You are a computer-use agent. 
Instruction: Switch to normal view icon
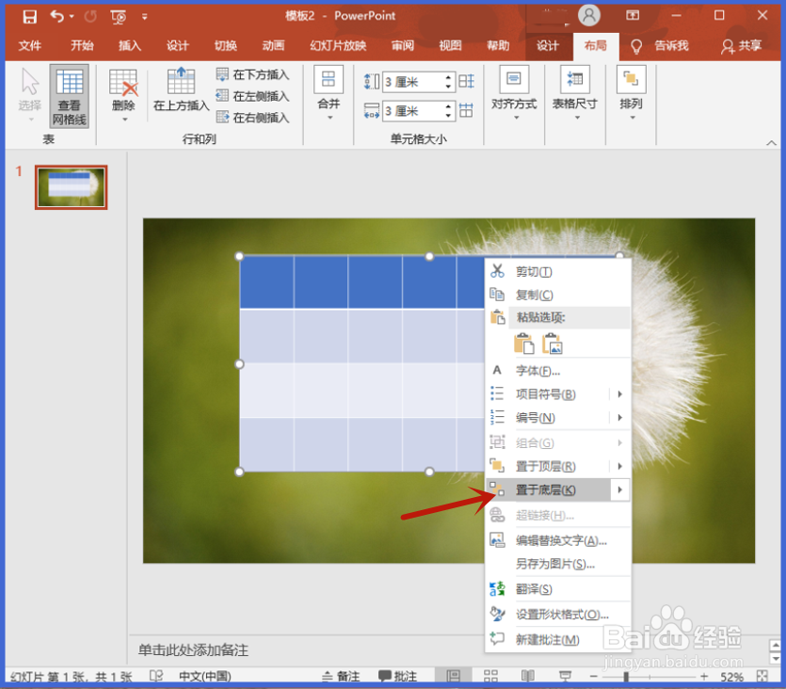(453, 677)
